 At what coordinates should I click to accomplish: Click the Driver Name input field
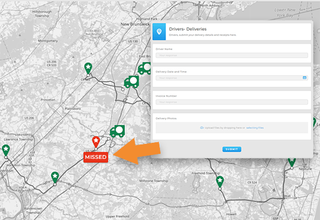pos(232,56)
